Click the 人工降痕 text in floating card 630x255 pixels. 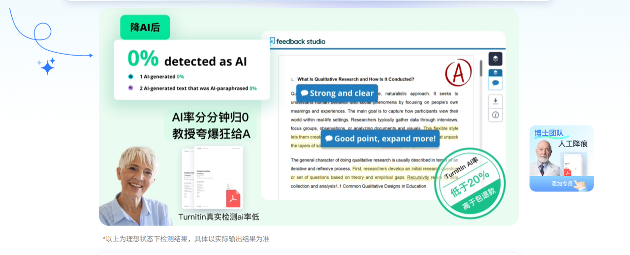[572, 144]
